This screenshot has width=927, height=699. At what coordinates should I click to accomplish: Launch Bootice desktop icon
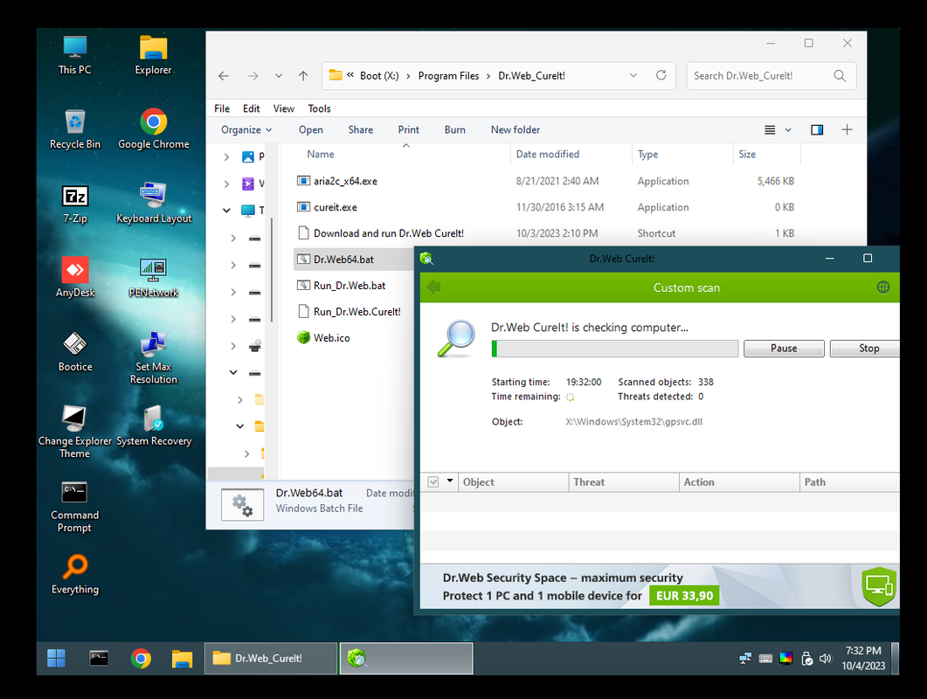tap(75, 352)
